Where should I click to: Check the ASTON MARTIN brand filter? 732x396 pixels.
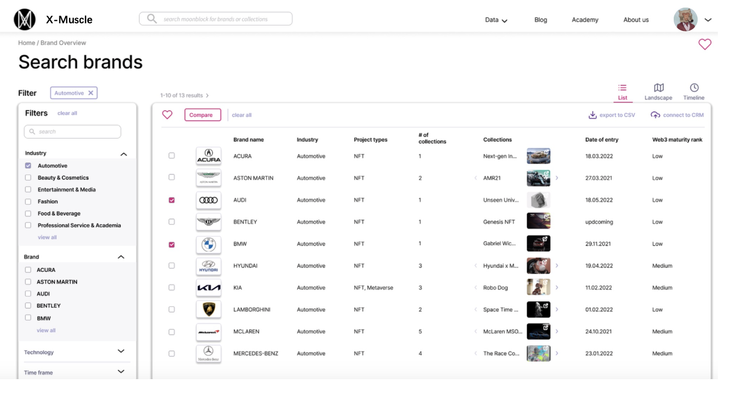click(28, 282)
